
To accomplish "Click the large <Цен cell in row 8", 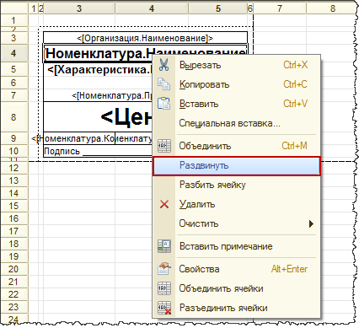I will pos(99,117).
